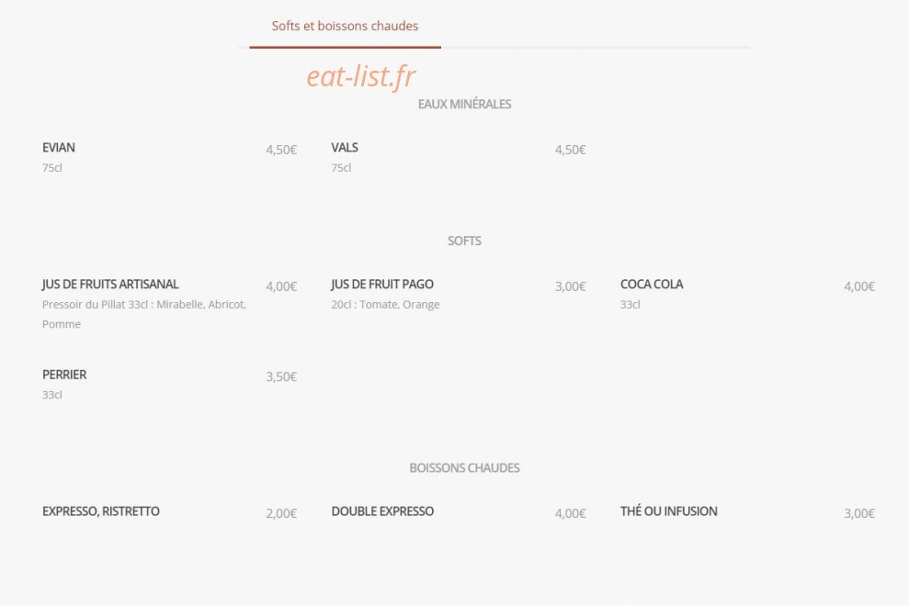909x606 pixels.
Task: Click the eat-list.fr watermark logo
Action: [x=360, y=76]
